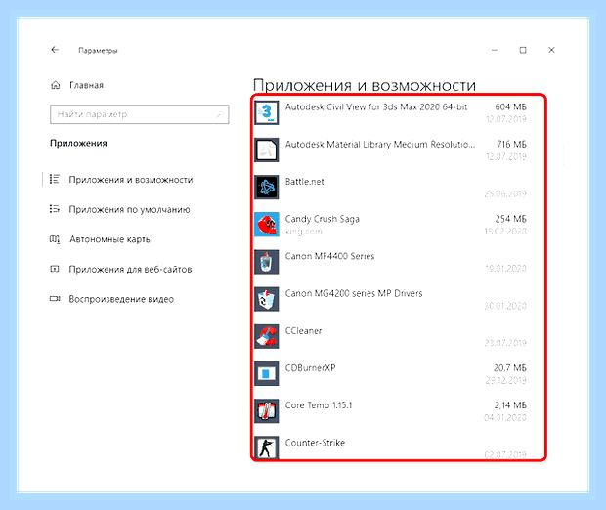Click the Главная home label

(x=87, y=85)
